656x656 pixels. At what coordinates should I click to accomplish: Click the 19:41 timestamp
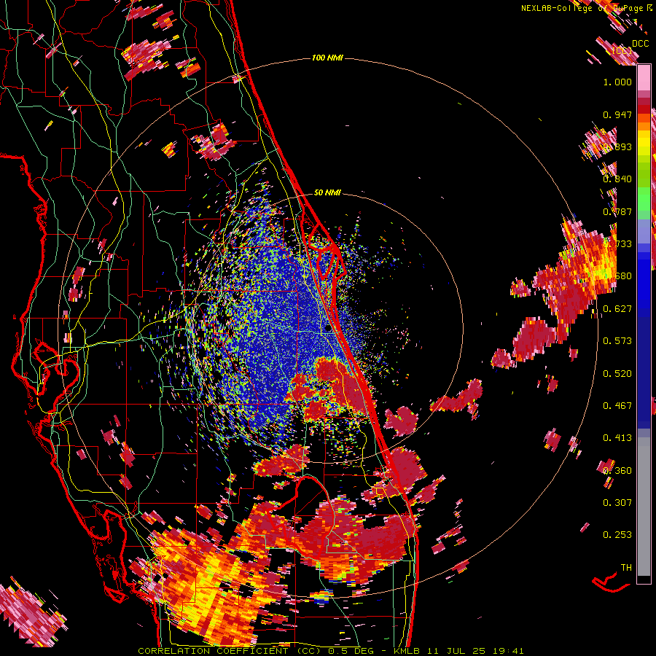(508, 651)
